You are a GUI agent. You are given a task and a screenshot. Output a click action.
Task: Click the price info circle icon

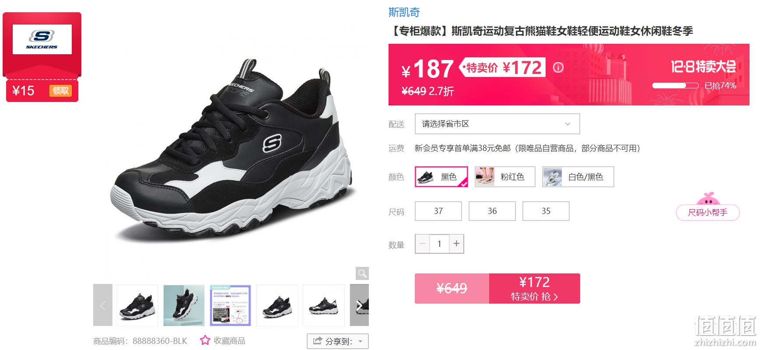coord(558,68)
